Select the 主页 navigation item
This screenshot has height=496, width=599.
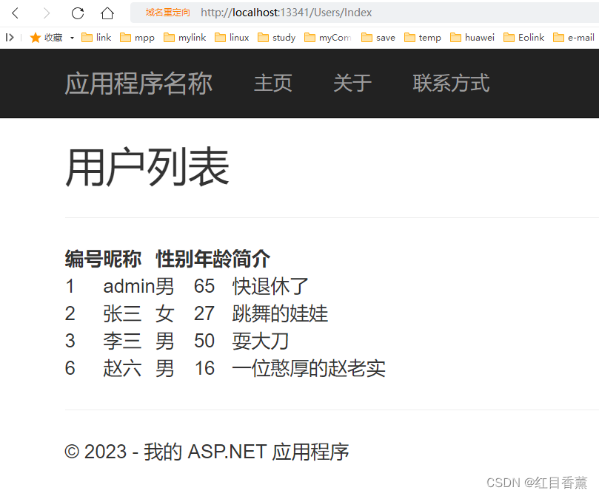click(x=272, y=84)
